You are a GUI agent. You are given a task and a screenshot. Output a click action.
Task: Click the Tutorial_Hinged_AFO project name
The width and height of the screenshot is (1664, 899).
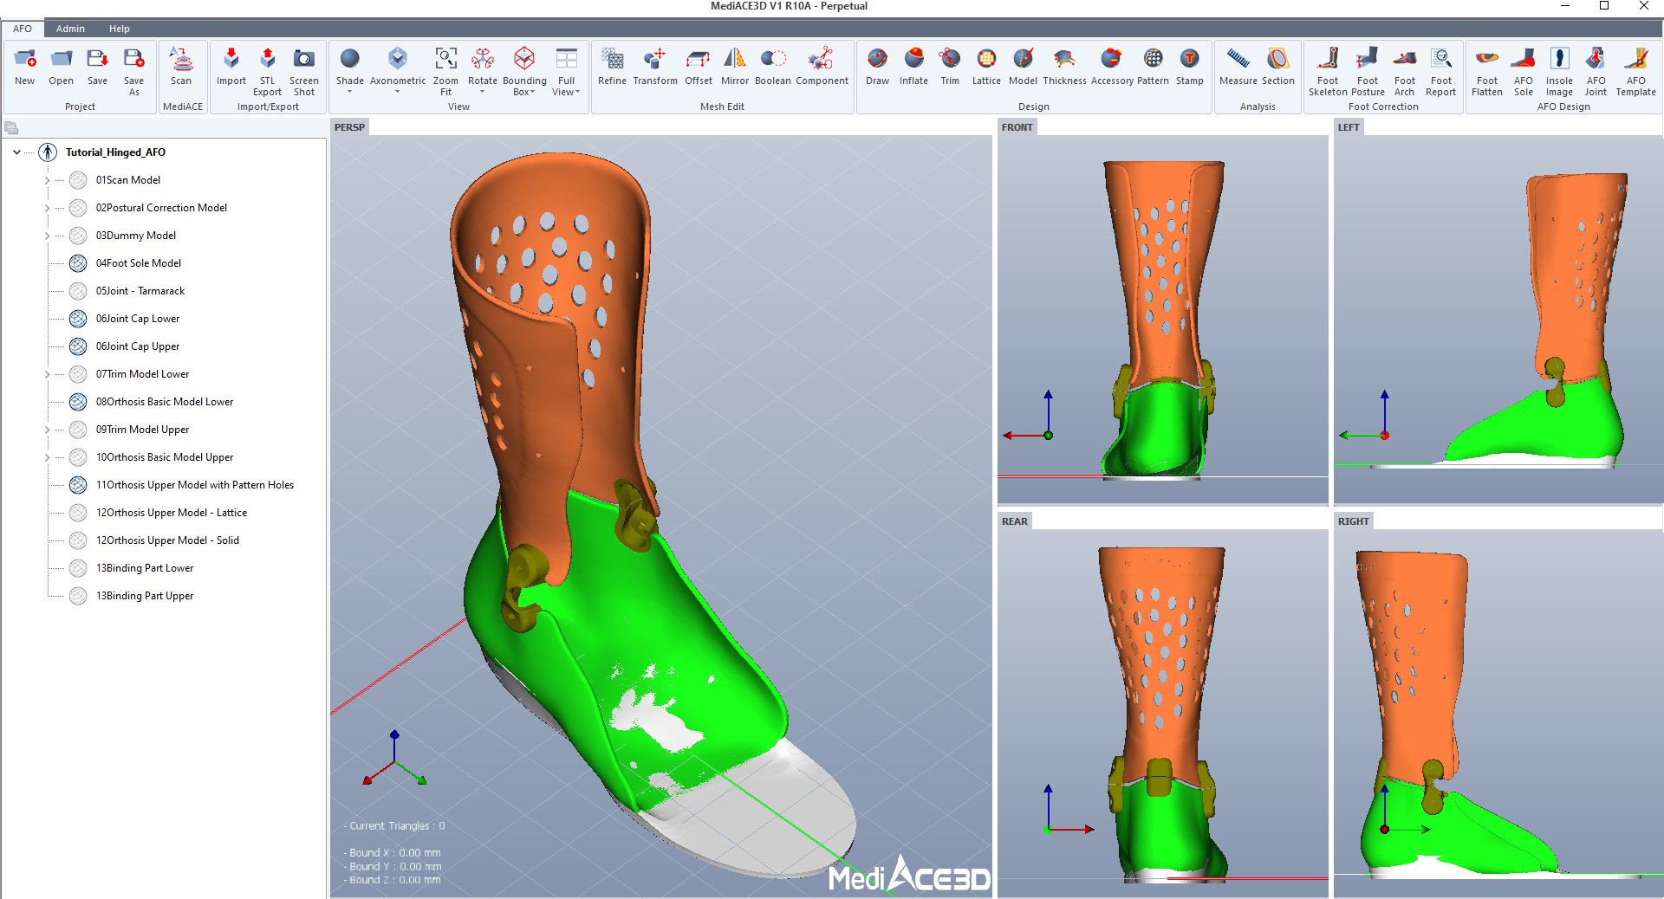click(115, 152)
